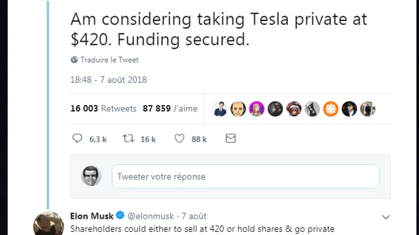This screenshot has width=419, height=235.
Task: Click the @elonmusk handle
Action: (151, 216)
